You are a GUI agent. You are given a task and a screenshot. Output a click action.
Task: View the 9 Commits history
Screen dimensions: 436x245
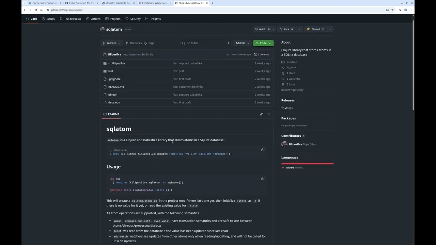pos(262,54)
